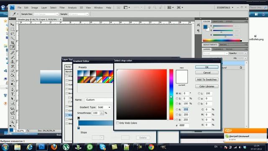The width and height of the screenshot is (268, 151).
Task: Uncheck the Gradient Overlay style checkbox
Action: (67, 115)
